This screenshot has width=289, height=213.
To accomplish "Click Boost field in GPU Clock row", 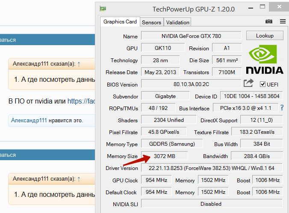I will [268, 180].
